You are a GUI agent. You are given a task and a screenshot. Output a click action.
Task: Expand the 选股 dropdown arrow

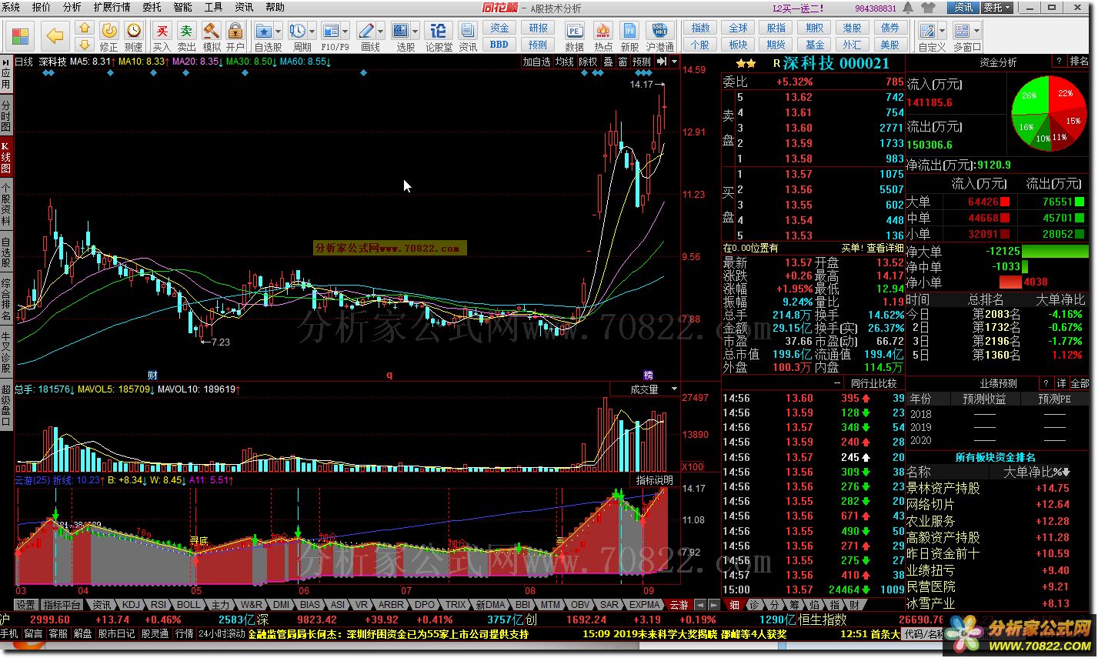click(416, 32)
